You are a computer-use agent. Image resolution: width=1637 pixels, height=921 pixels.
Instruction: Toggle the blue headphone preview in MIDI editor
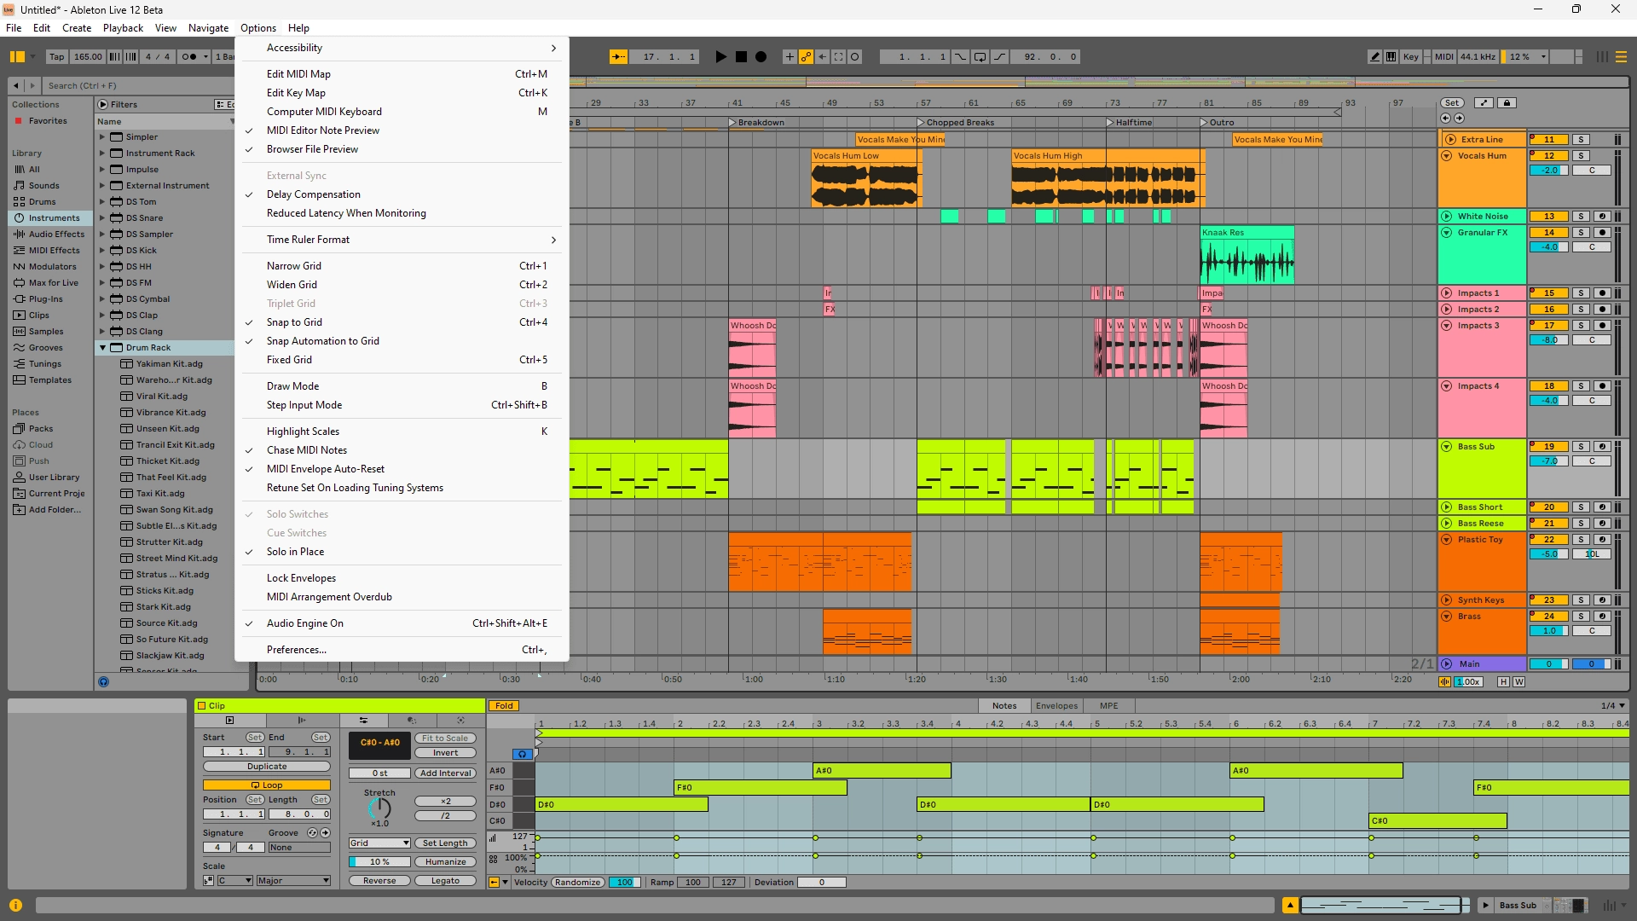point(523,754)
